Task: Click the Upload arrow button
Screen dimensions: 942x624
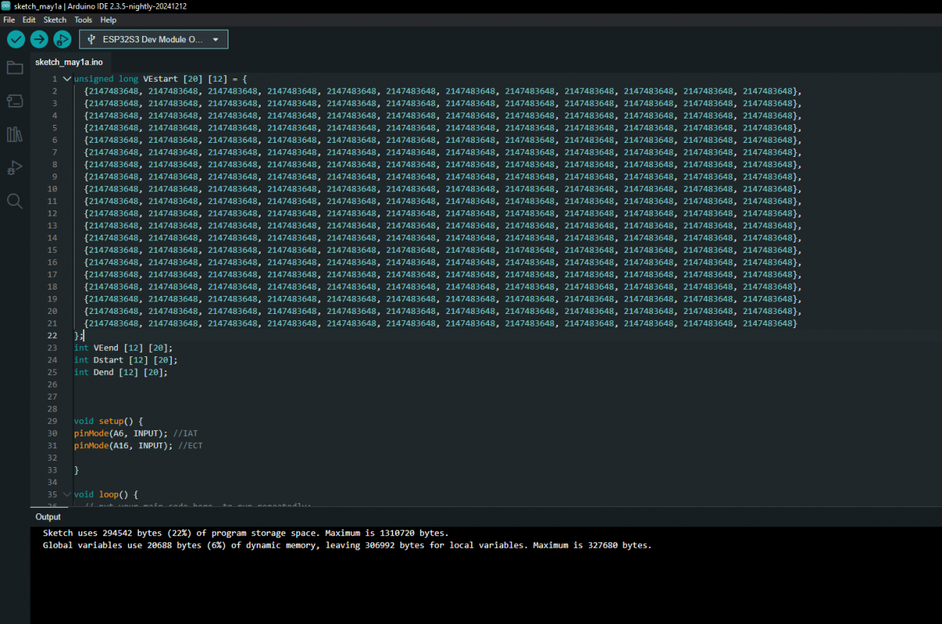Action: [39, 39]
